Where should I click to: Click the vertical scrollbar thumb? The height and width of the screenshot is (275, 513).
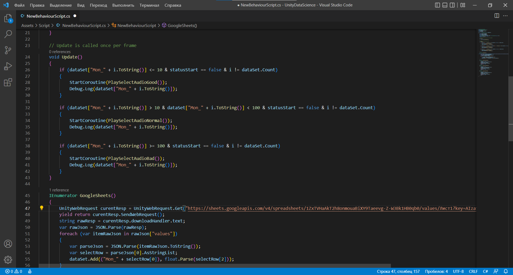coord(511,109)
